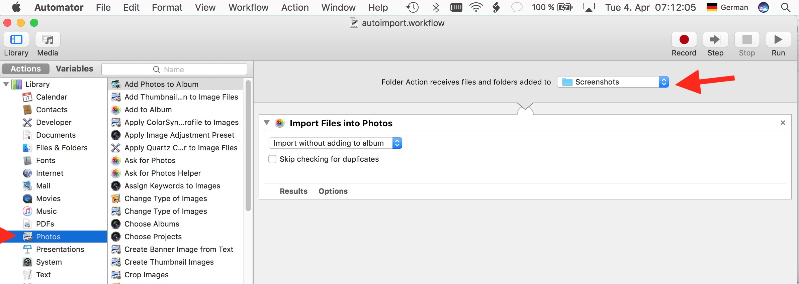The width and height of the screenshot is (799, 284).
Task: Switch to the Actions tab
Action: click(26, 69)
